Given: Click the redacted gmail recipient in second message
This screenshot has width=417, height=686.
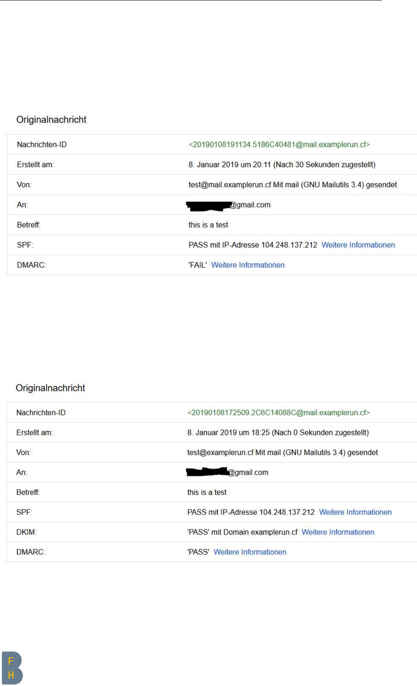Looking at the screenshot, I should [x=228, y=473].
